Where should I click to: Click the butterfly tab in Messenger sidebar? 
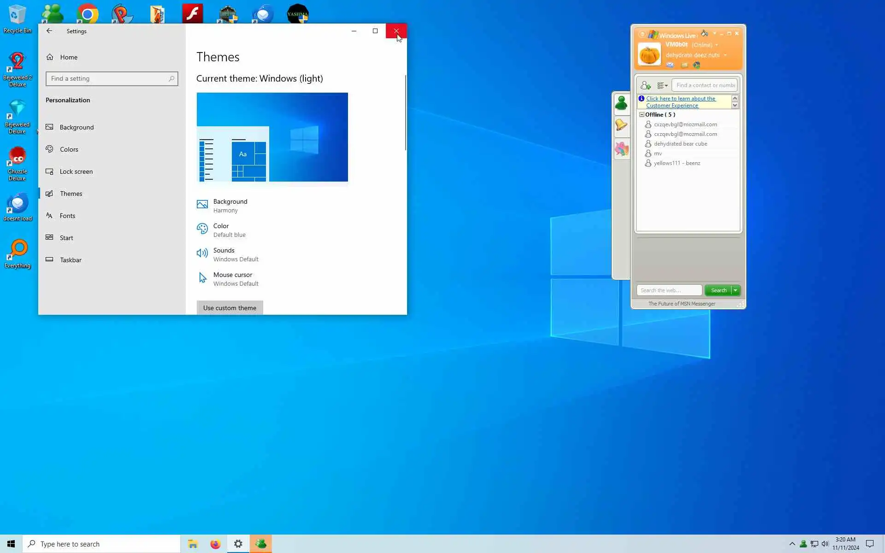[x=621, y=149]
